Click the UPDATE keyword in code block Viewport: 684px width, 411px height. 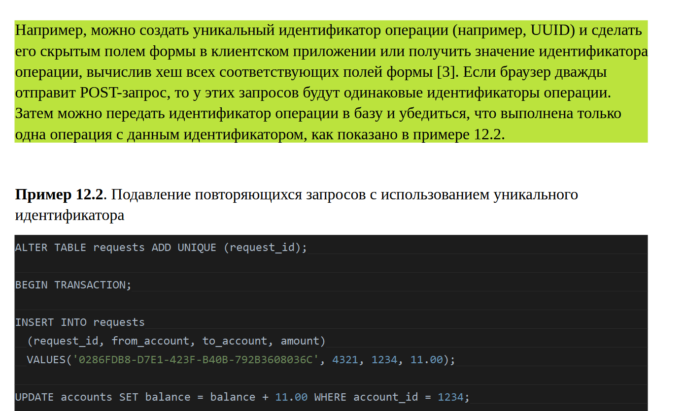coord(34,397)
